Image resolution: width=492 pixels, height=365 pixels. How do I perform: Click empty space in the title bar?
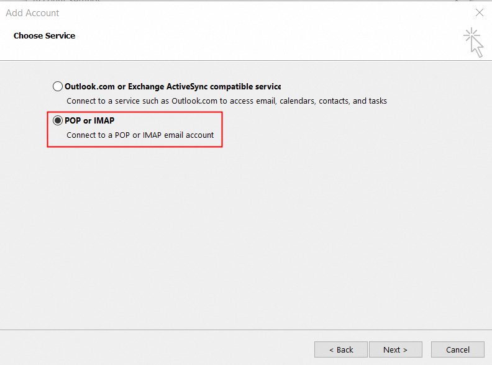[248, 12]
